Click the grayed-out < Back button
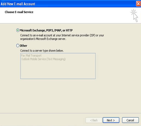Screen dimensions: 141x126 pos(94,120)
